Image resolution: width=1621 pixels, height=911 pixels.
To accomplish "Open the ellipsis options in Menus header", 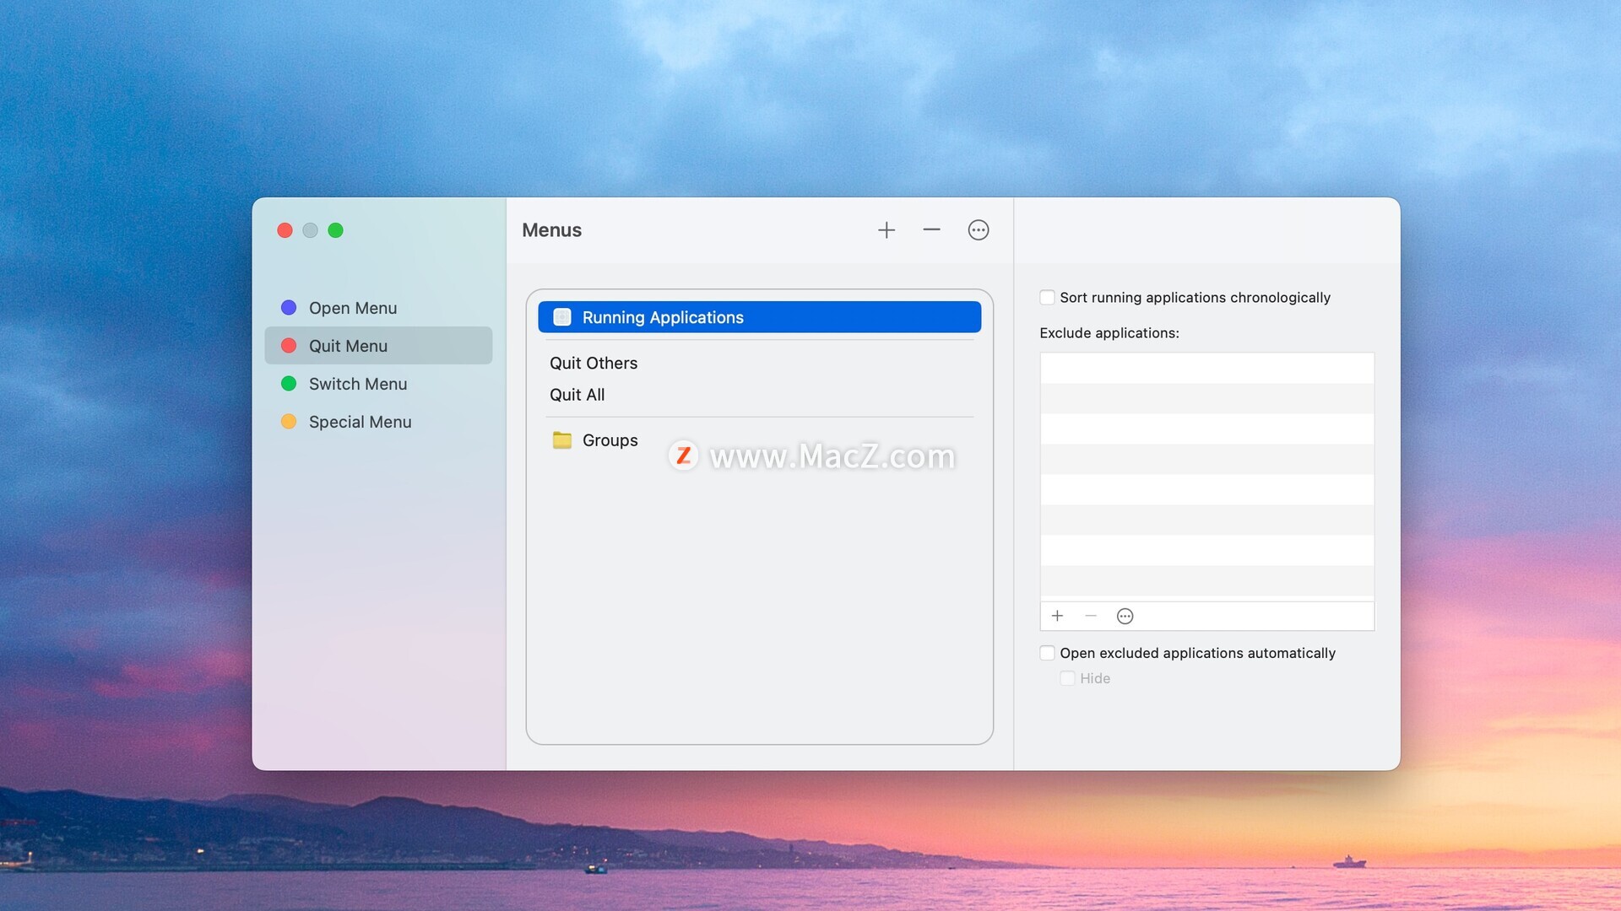I will coord(978,230).
